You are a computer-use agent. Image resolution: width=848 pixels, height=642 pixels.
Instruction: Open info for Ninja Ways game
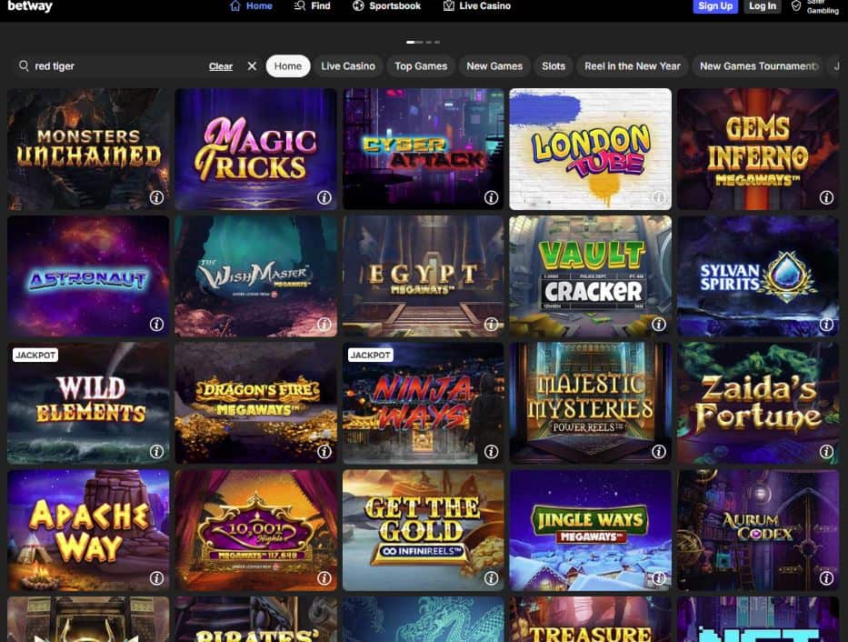coord(491,451)
